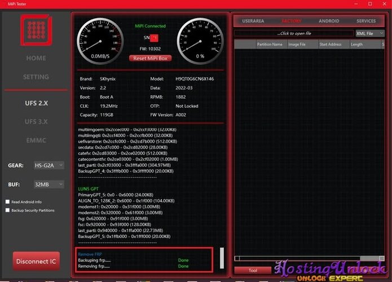
Task: Click the 'ALIGN_TO_128K_2' log line
Action: point(126,201)
